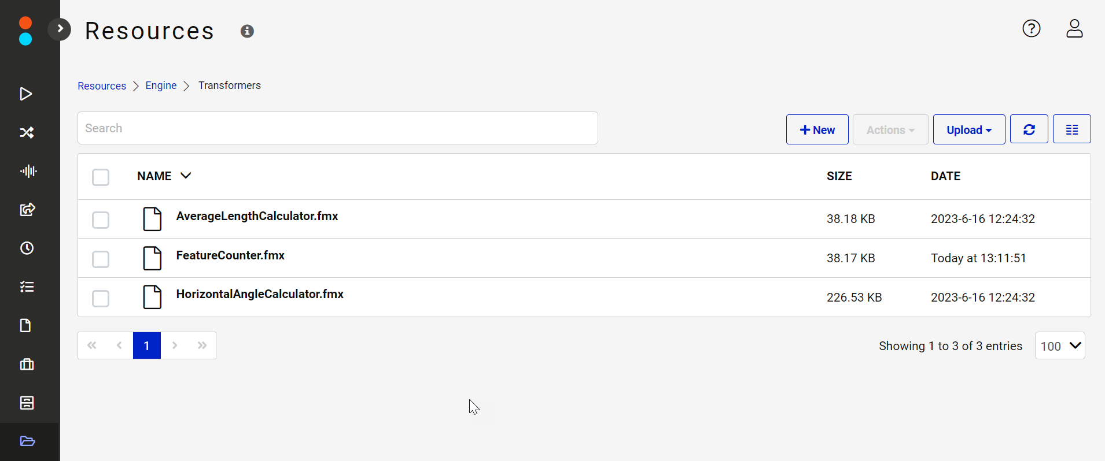This screenshot has height=461, width=1105.
Task: Click the AverageLengthCalculator.fmx file icon
Action: 152,219
